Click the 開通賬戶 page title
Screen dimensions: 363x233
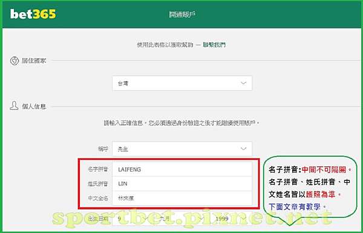click(182, 15)
